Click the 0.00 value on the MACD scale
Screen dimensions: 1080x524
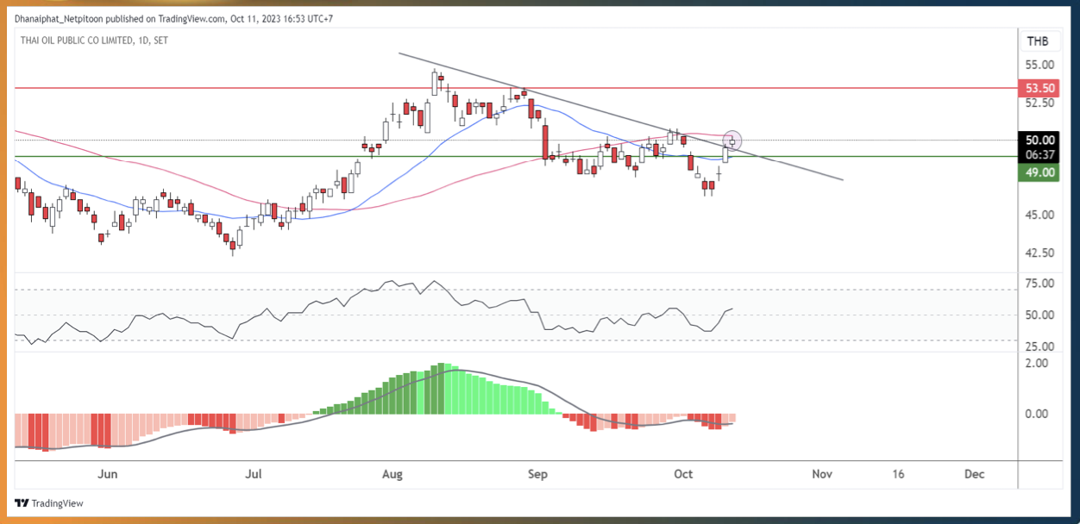(1036, 414)
